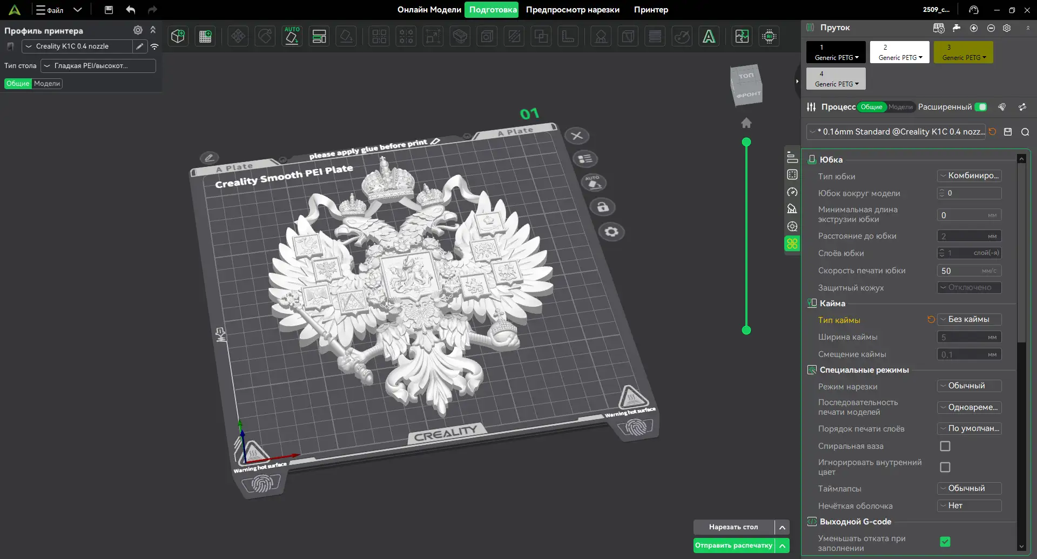This screenshot has height=559, width=1037.
Task: Click the Save project floppy icon
Action: [109, 10]
